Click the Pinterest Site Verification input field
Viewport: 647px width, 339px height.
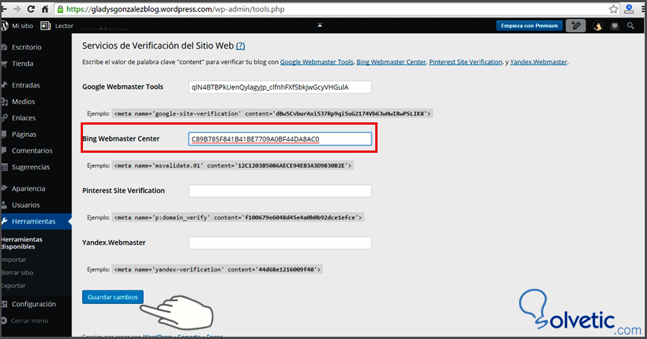280,191
